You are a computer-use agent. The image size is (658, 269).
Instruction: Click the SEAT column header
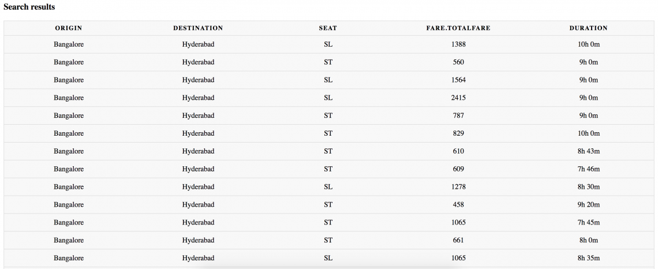pos(328,28)
